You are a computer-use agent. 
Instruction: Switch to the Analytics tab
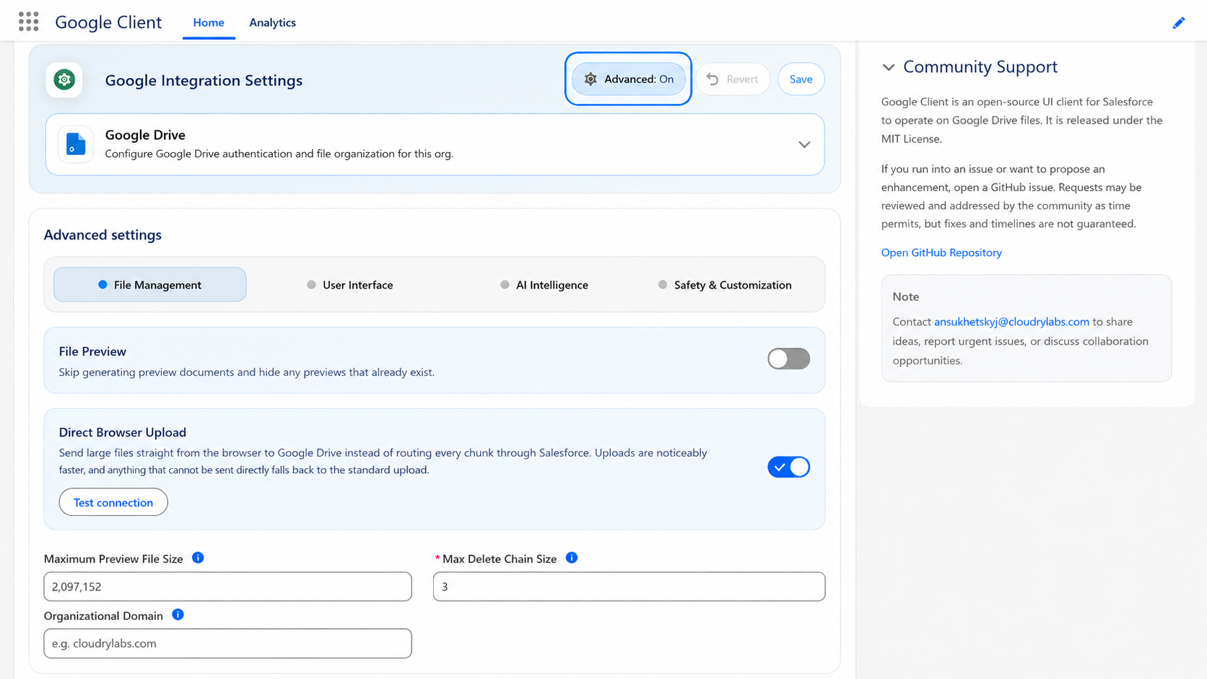pyautogui.click(x=272, y=22)
